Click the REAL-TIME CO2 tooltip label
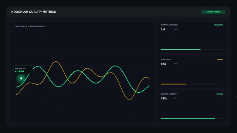 pyautogui.click(x=20, y=68)
